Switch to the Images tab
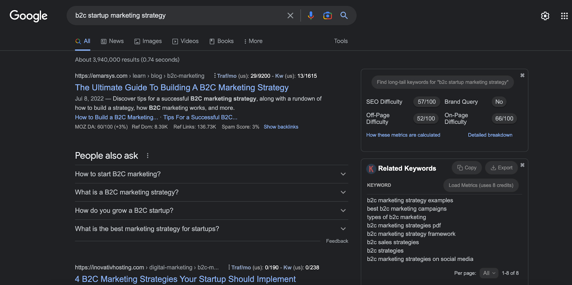Image resolution: width=572 pixels, height=285 pixels. click(x=148, y=41)
